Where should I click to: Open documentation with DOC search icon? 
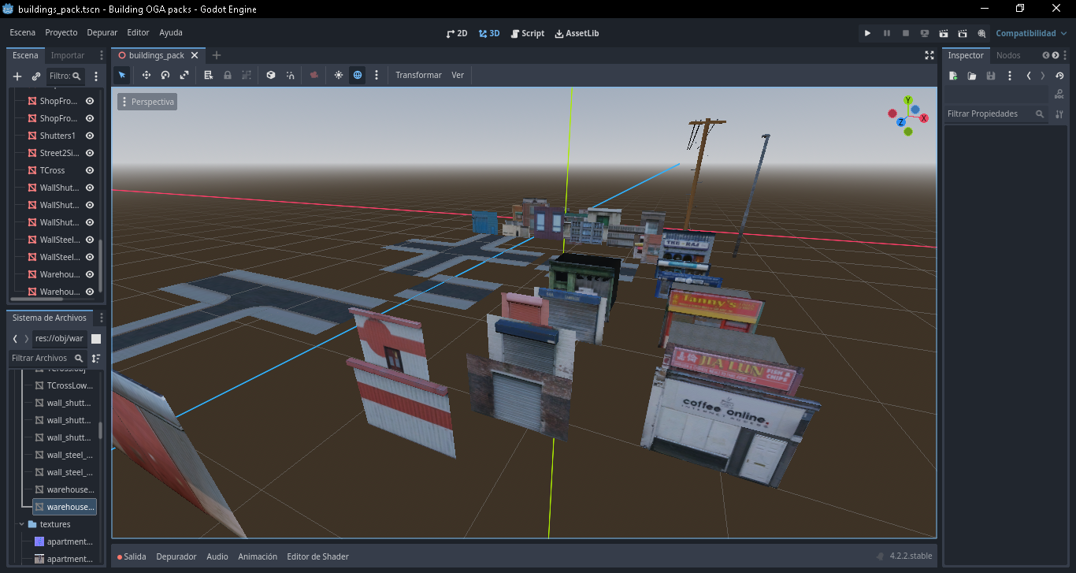pyautogui.click(x=1059, y=94)
